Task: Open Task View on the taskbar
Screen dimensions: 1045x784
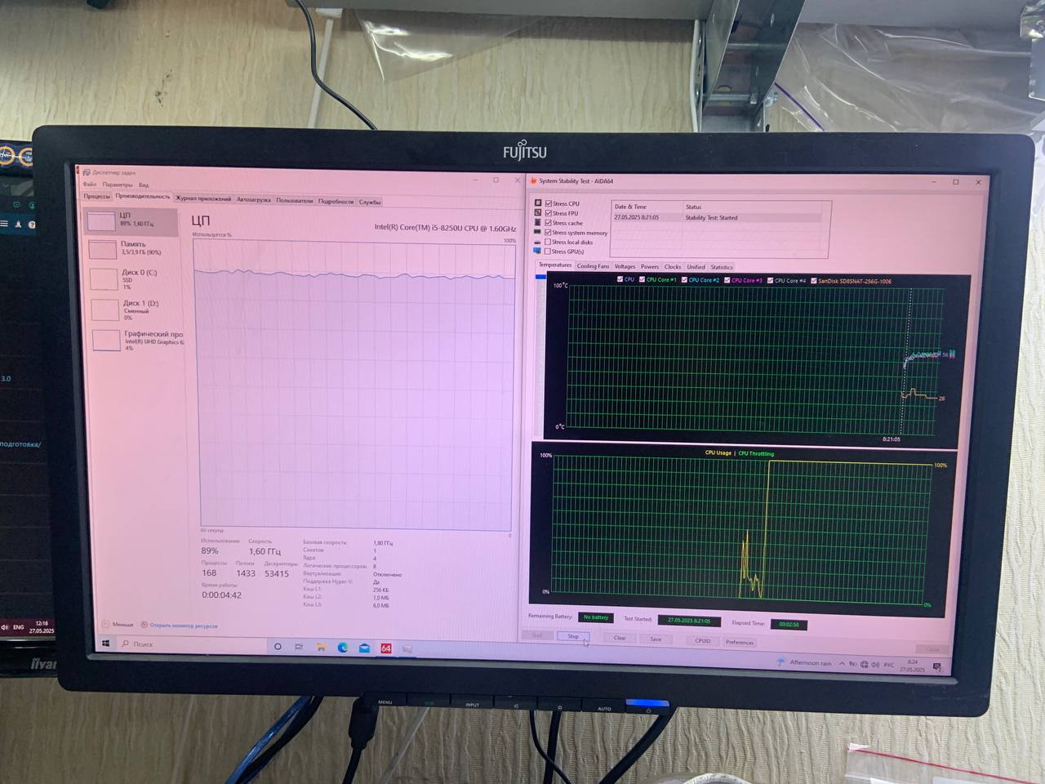Action: coord(299,647)
